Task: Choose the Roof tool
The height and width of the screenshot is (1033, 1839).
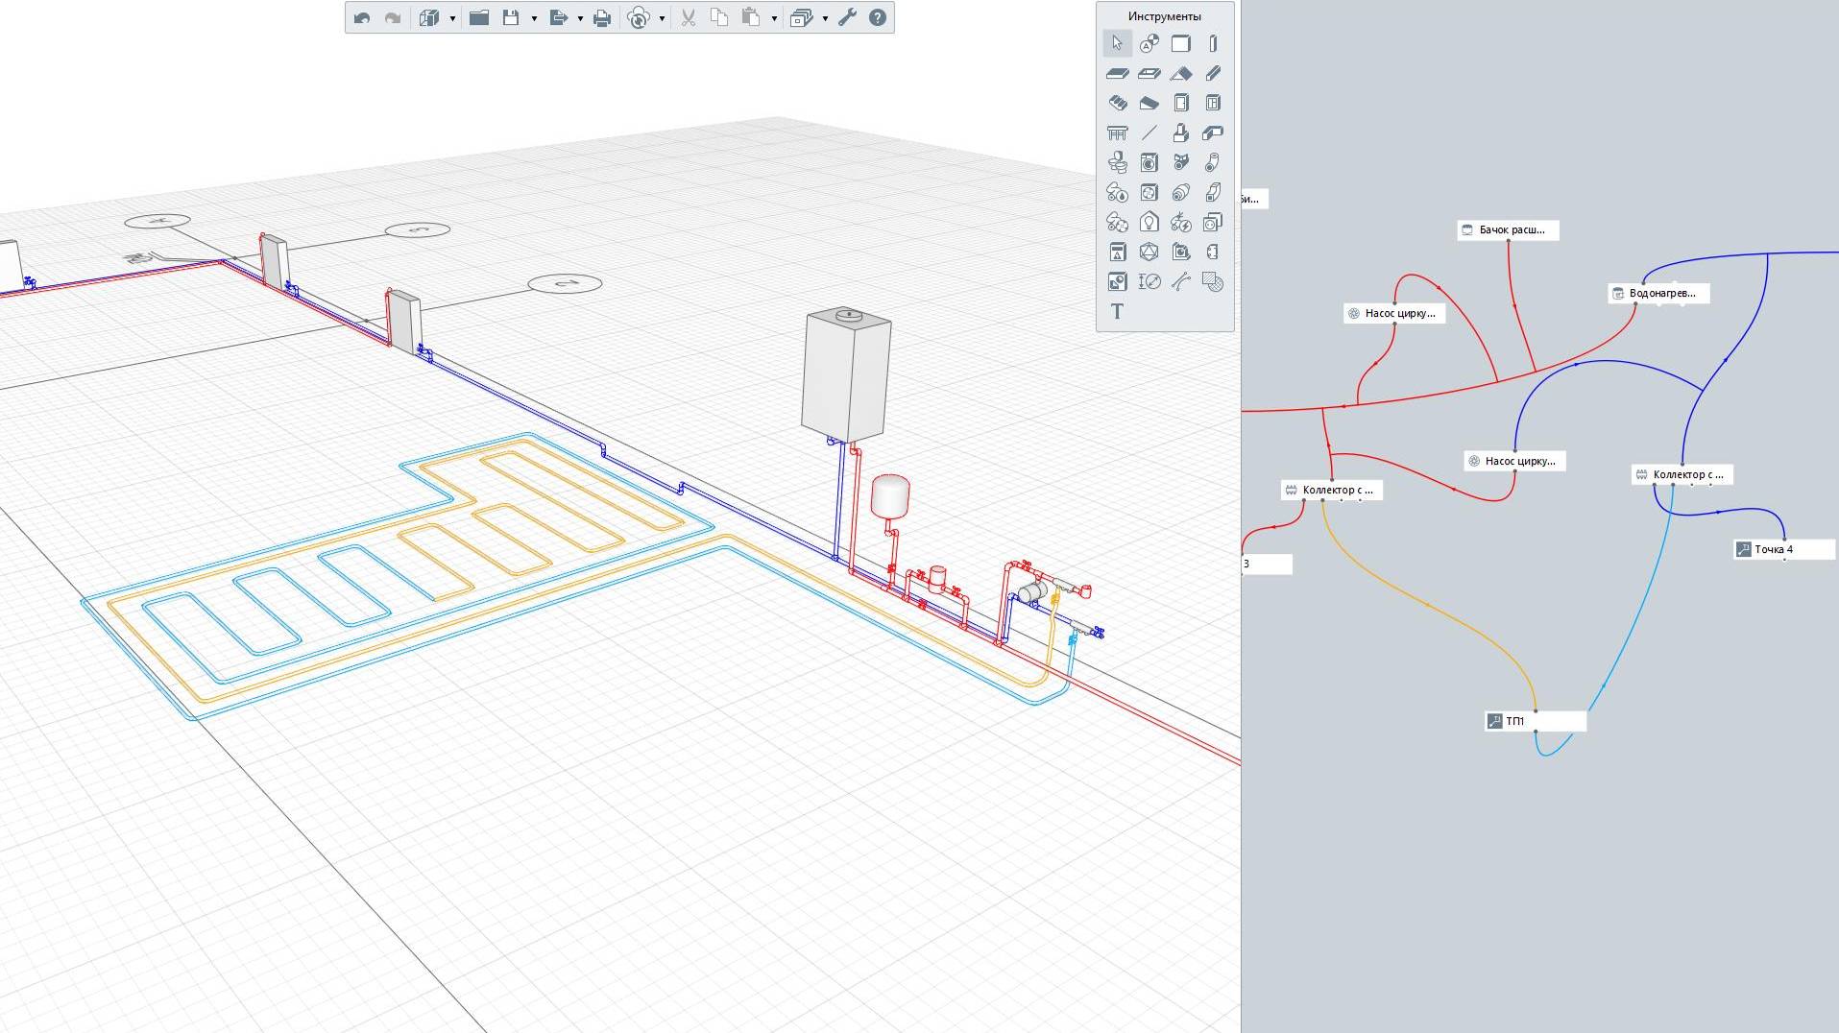Action: 1181,73
